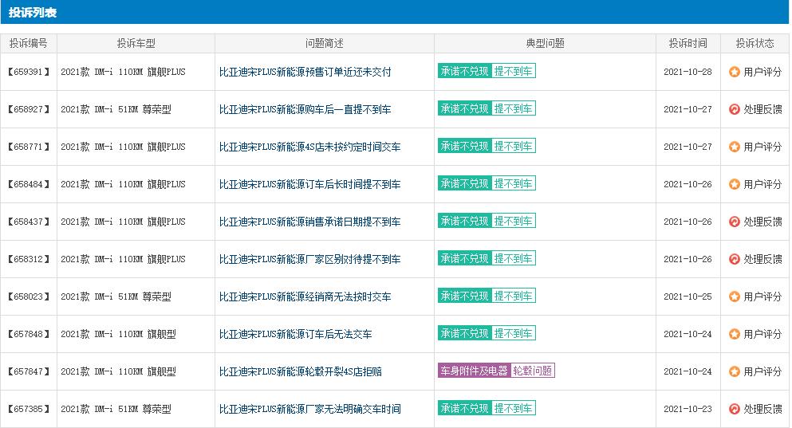Open complaint 比亚迪宋PLUS新能源轮毂开裂4S店拒赔

click(301, 371)
